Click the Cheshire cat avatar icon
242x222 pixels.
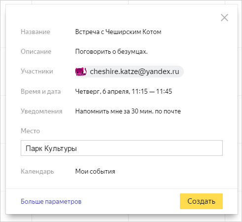point(81,72)
